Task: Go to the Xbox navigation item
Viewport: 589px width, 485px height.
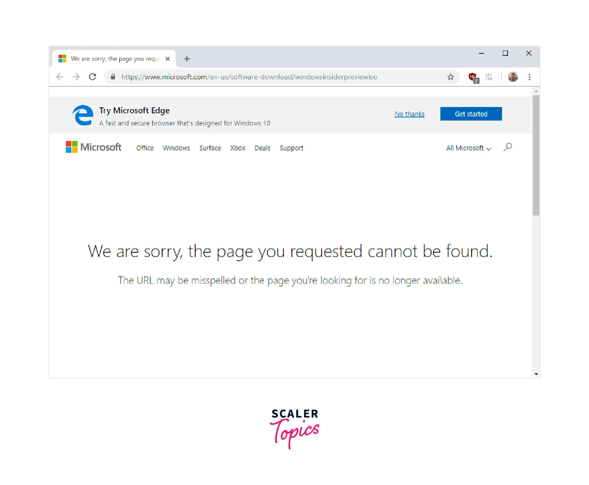Action: (238, 148)
